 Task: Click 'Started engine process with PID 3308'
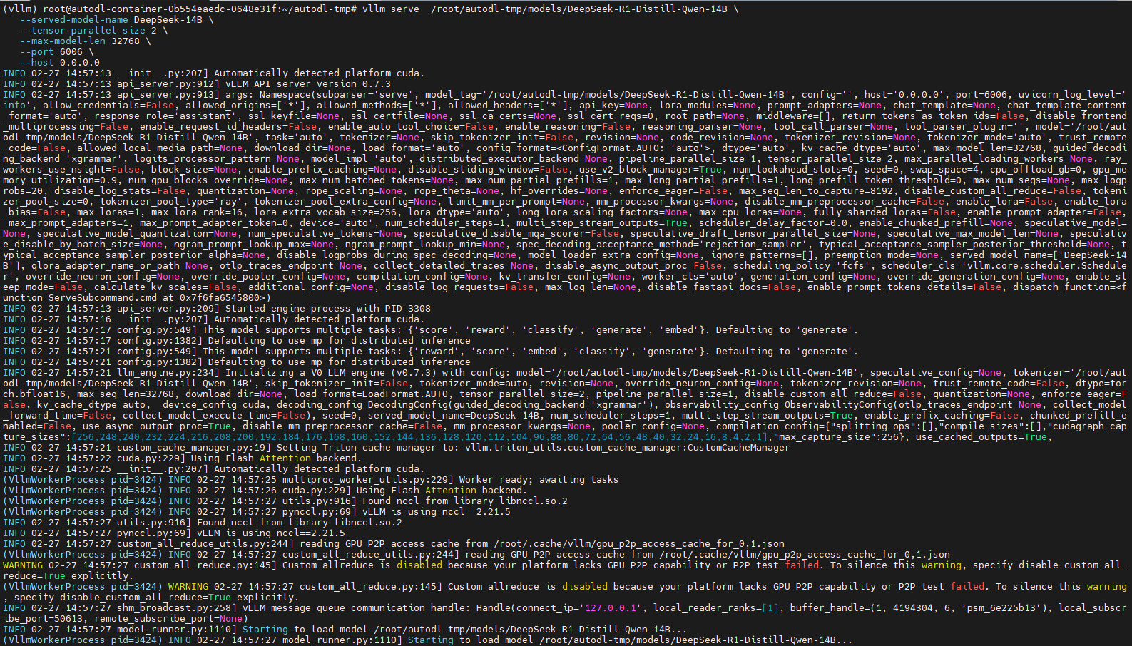[x=327, y=309]
